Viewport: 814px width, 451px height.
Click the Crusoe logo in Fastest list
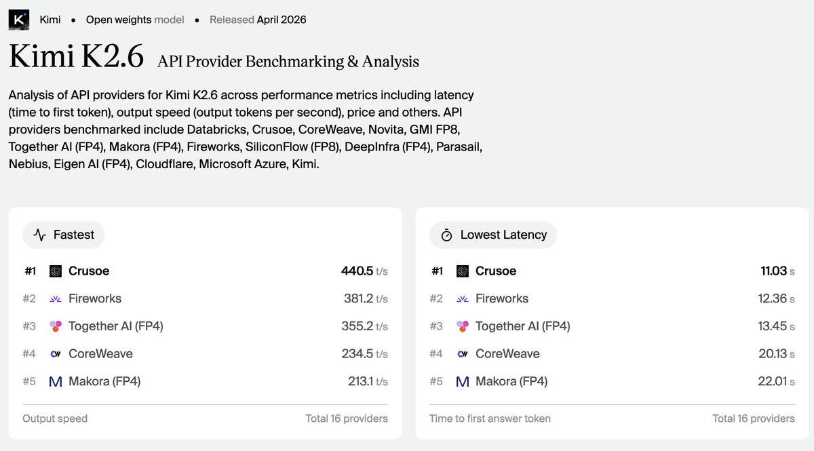point(56,271)
